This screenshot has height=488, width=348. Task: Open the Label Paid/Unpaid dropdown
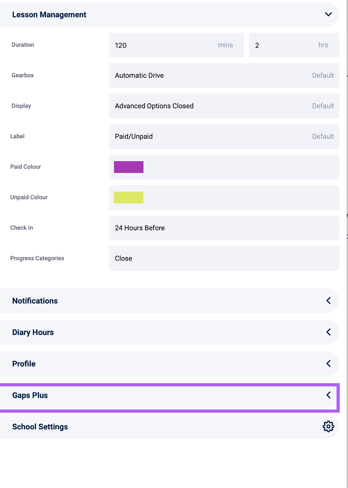pyautogui.click(x=224, y=136)
